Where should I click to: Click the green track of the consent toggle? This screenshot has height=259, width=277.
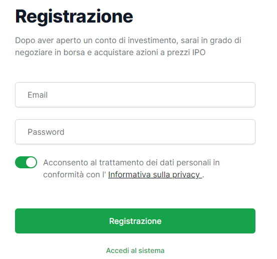(x=20, y=162)
